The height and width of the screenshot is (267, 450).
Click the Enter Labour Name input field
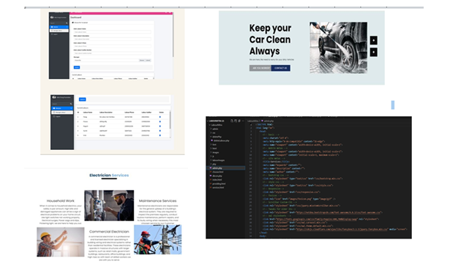pos(112,32)
